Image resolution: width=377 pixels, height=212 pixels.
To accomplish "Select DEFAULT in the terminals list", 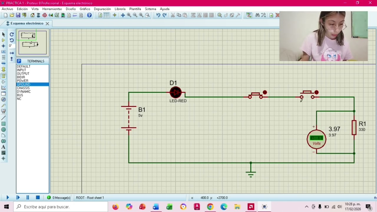I will coord(32,67).
